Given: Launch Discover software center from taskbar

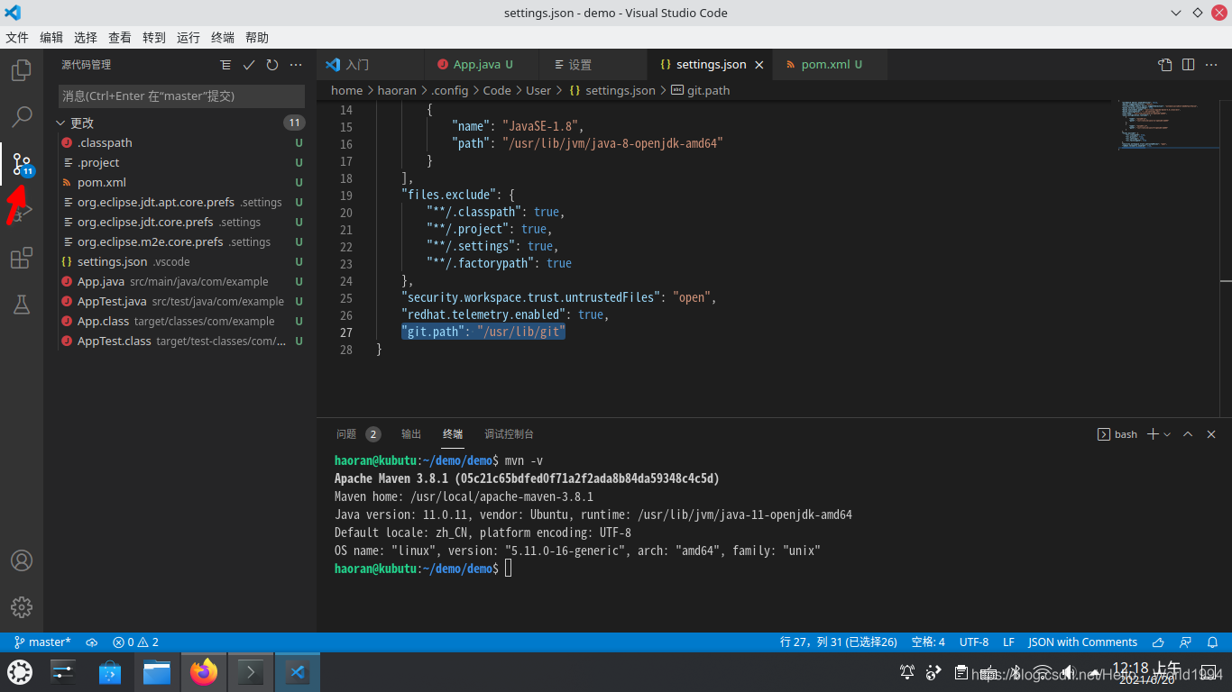Looking at the screenshot, I should click(x=110, y=672).
